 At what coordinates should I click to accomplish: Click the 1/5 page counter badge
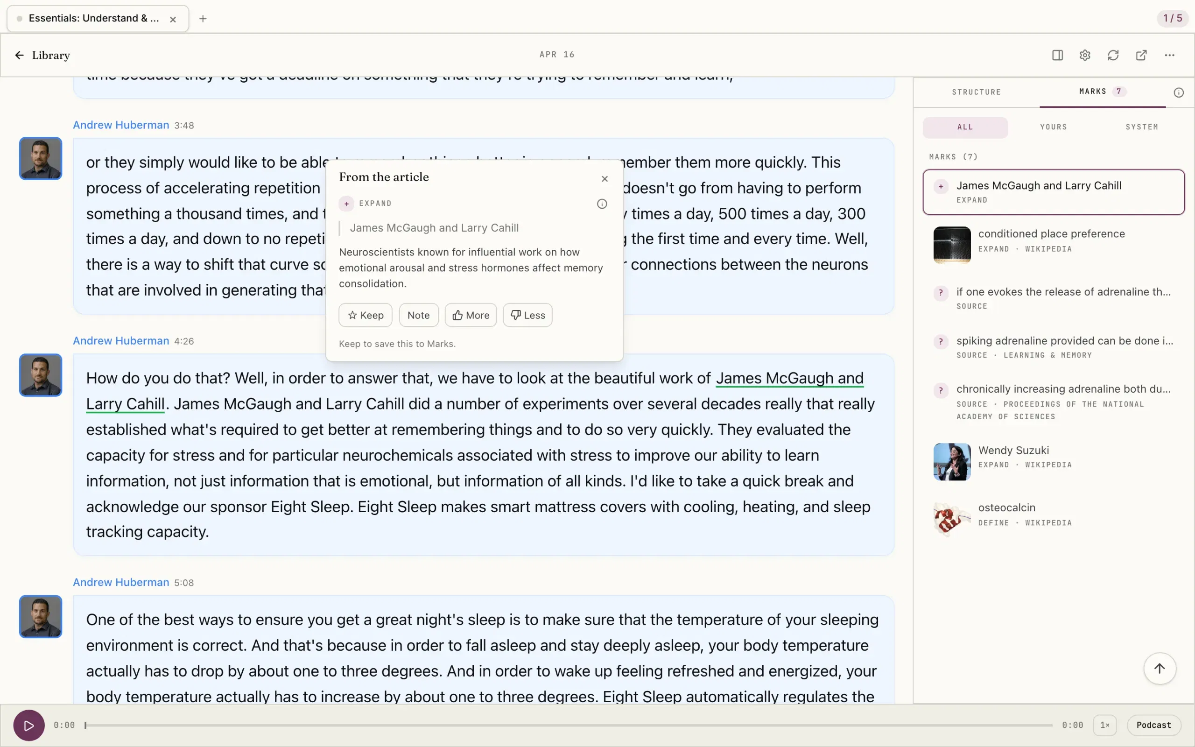point(1172,18)
